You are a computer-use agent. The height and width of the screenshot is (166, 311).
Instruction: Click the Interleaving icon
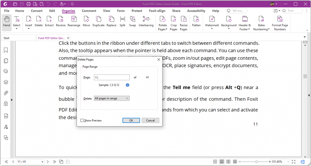point(146,22)
